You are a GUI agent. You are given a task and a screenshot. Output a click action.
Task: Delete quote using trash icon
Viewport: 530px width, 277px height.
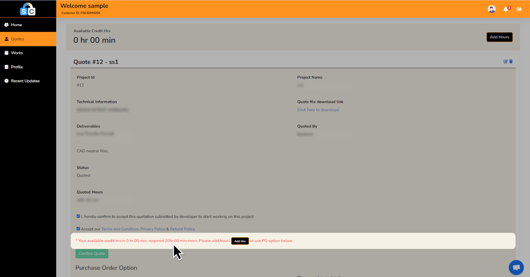(511, 61)
